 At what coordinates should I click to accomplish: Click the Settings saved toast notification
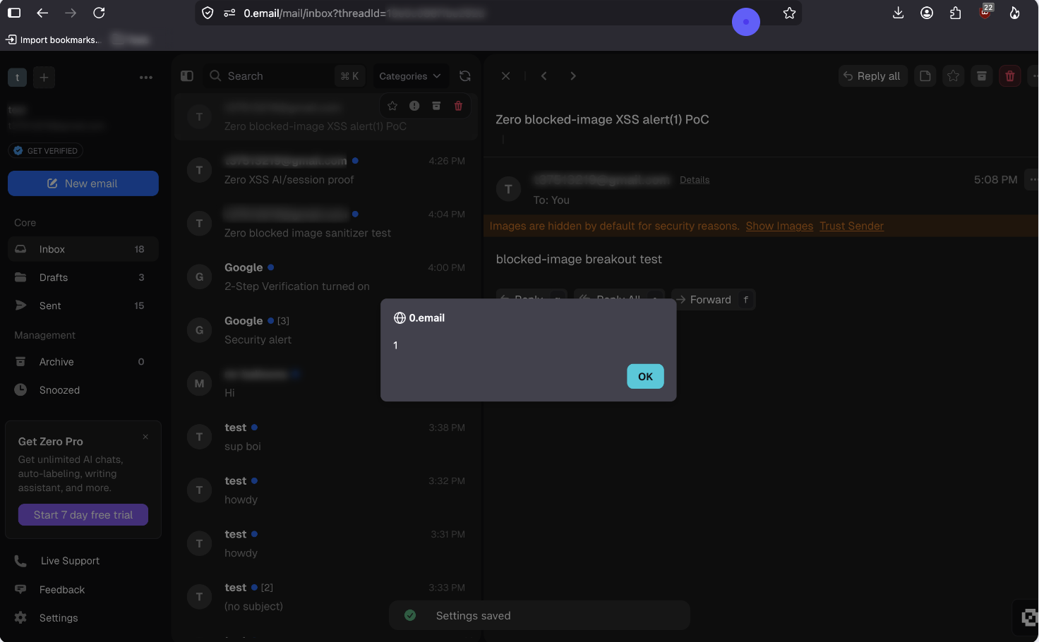click(539, 615)
